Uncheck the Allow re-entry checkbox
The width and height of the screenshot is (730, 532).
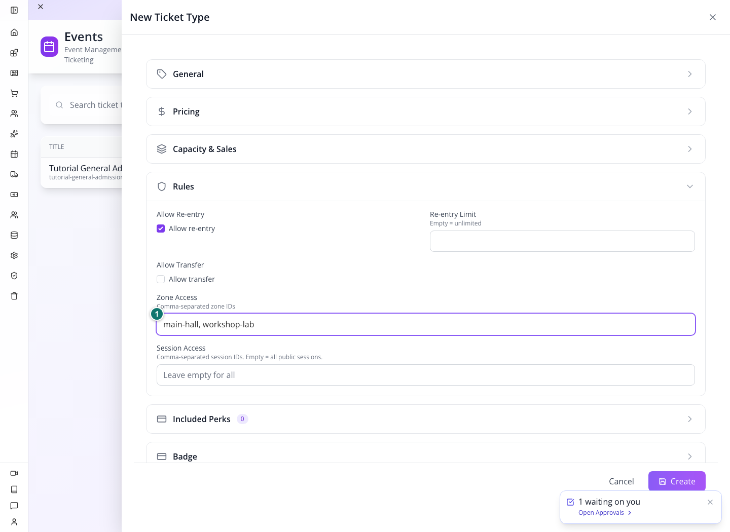pyautogui.click(x=161, y=229)
